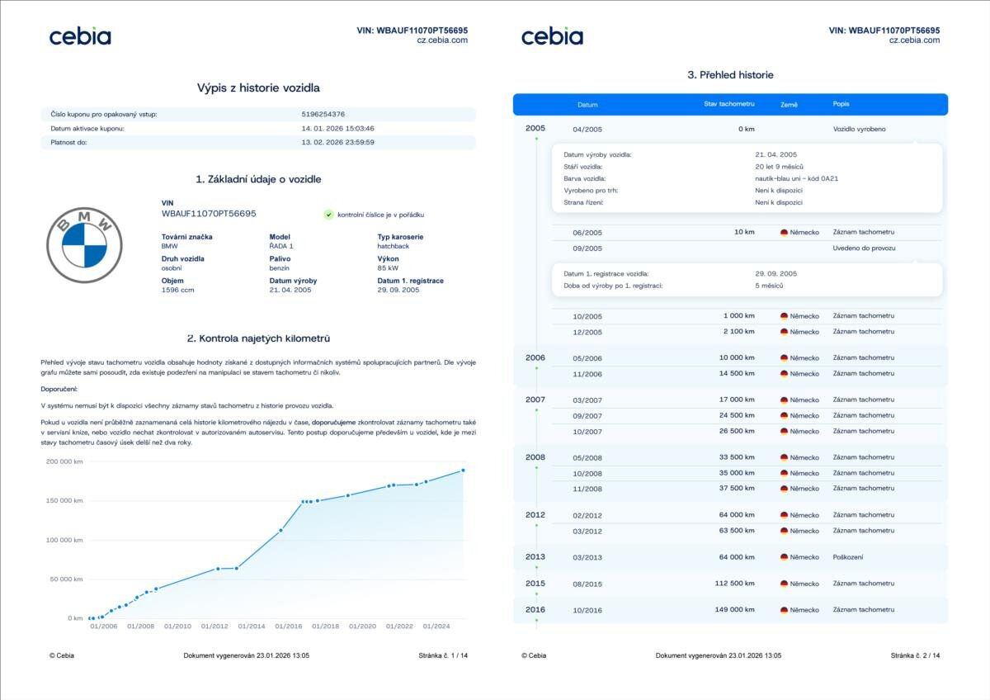Click the German flag in the 08/2015 row

(x=784, y=584)
